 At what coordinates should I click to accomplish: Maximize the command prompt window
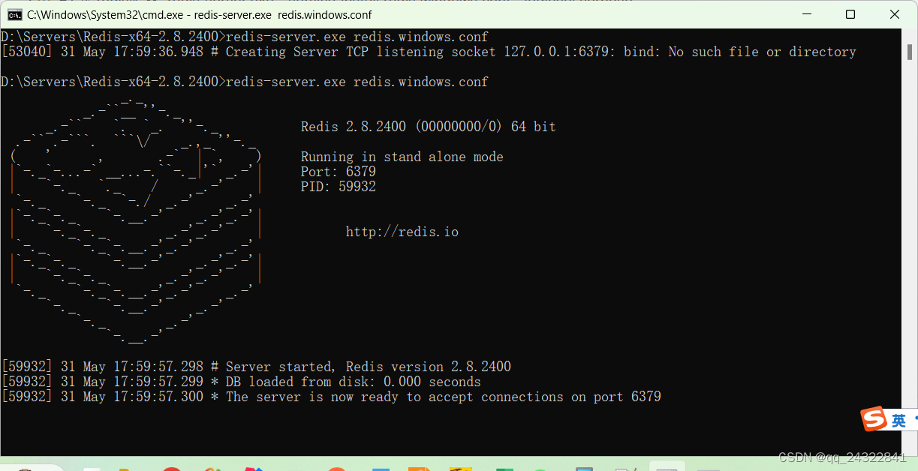(x=850, y=14)
